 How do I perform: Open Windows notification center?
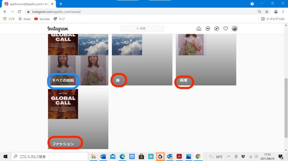pos(281,156)
